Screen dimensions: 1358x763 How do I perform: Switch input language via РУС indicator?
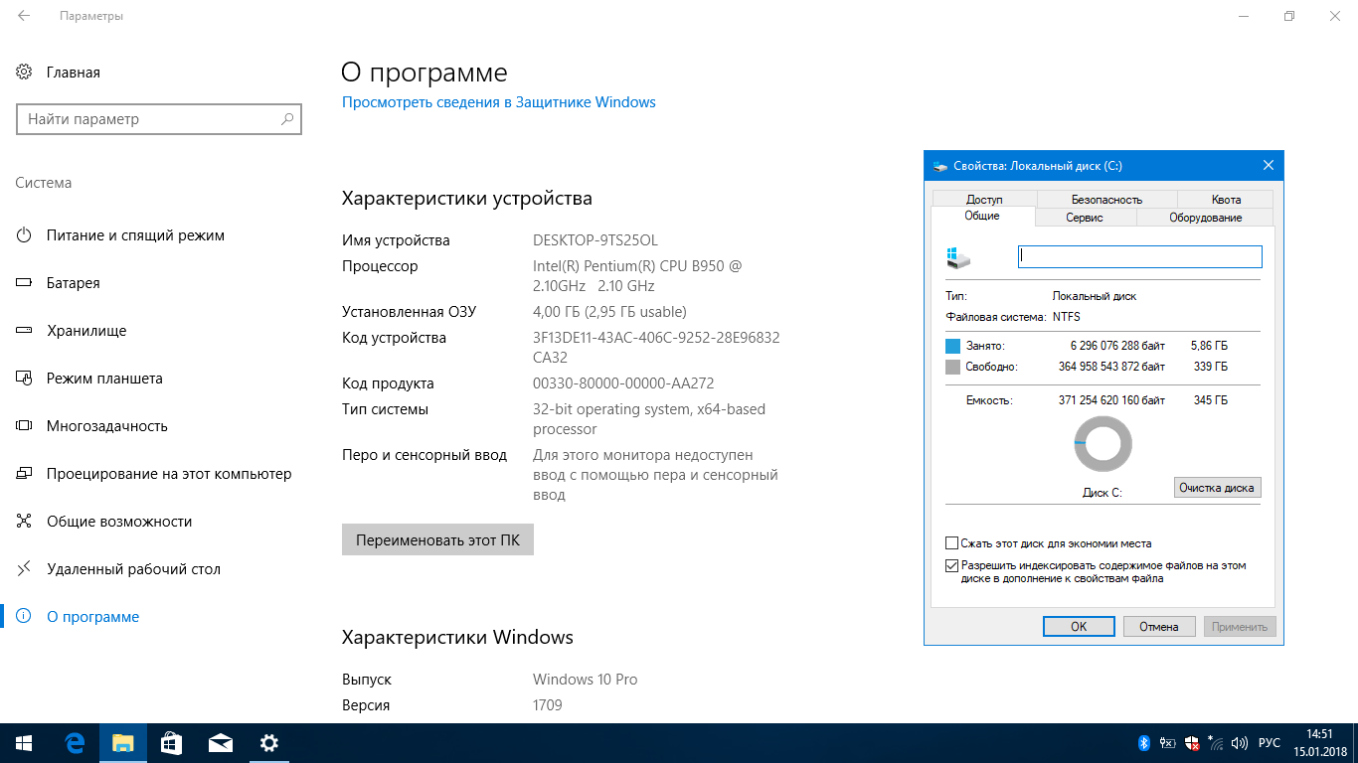pos(1270,743)
